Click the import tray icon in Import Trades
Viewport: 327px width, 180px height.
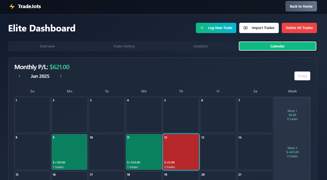click(x=246, y=28)
